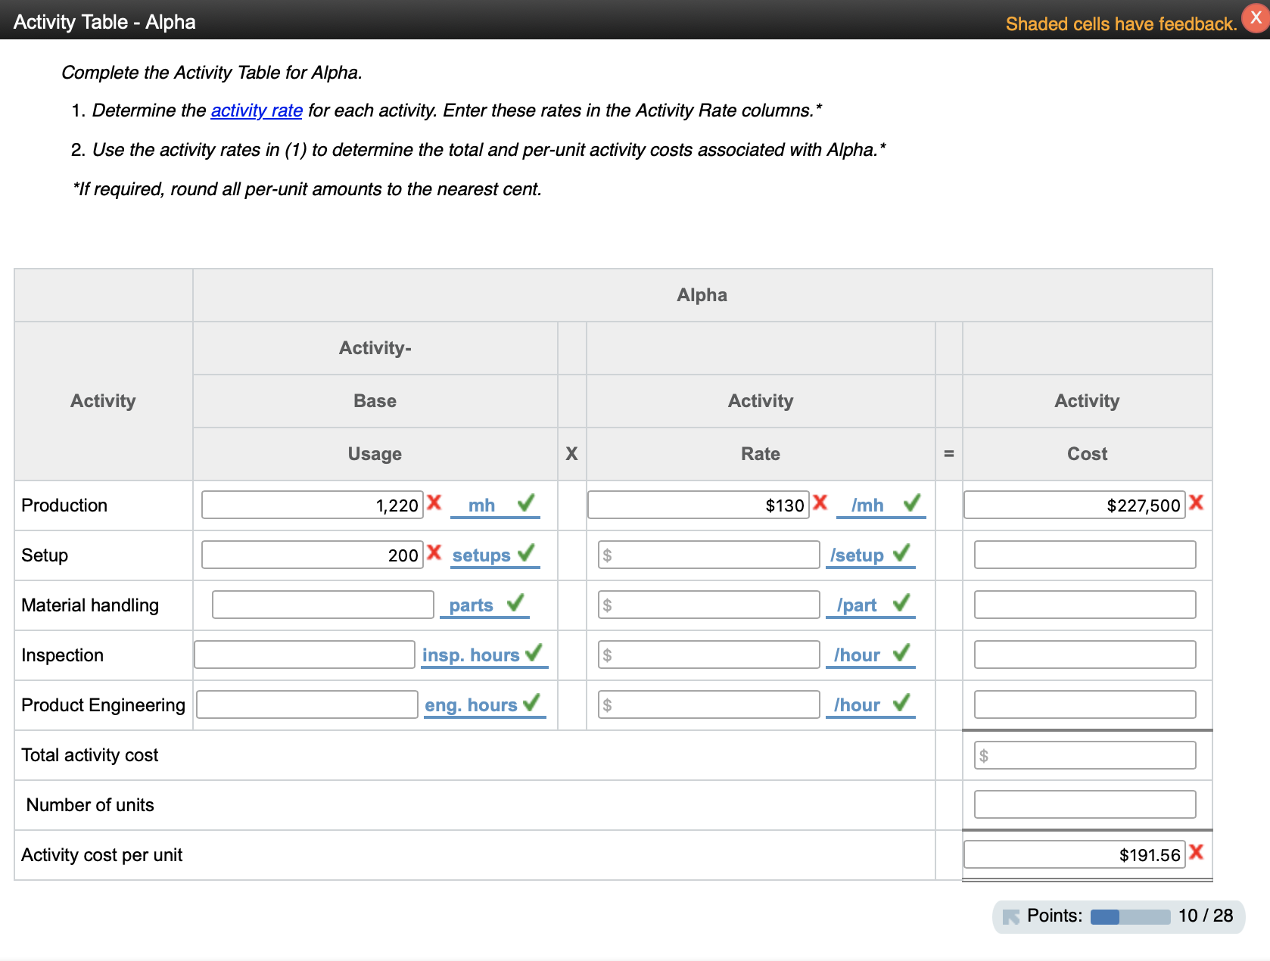Open Inspection '/hour' rate unit dropdown

(858, 655)
